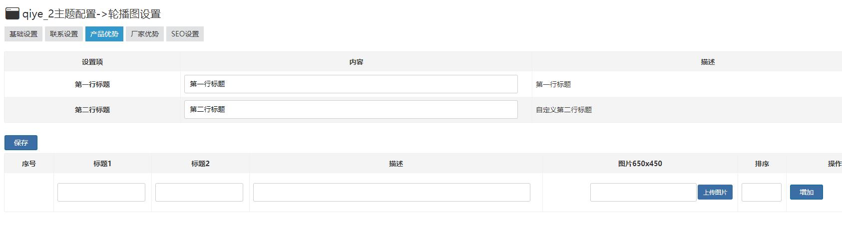Click the image path input field
Viewport: 842px width, 230px height.
click(643, 192)
